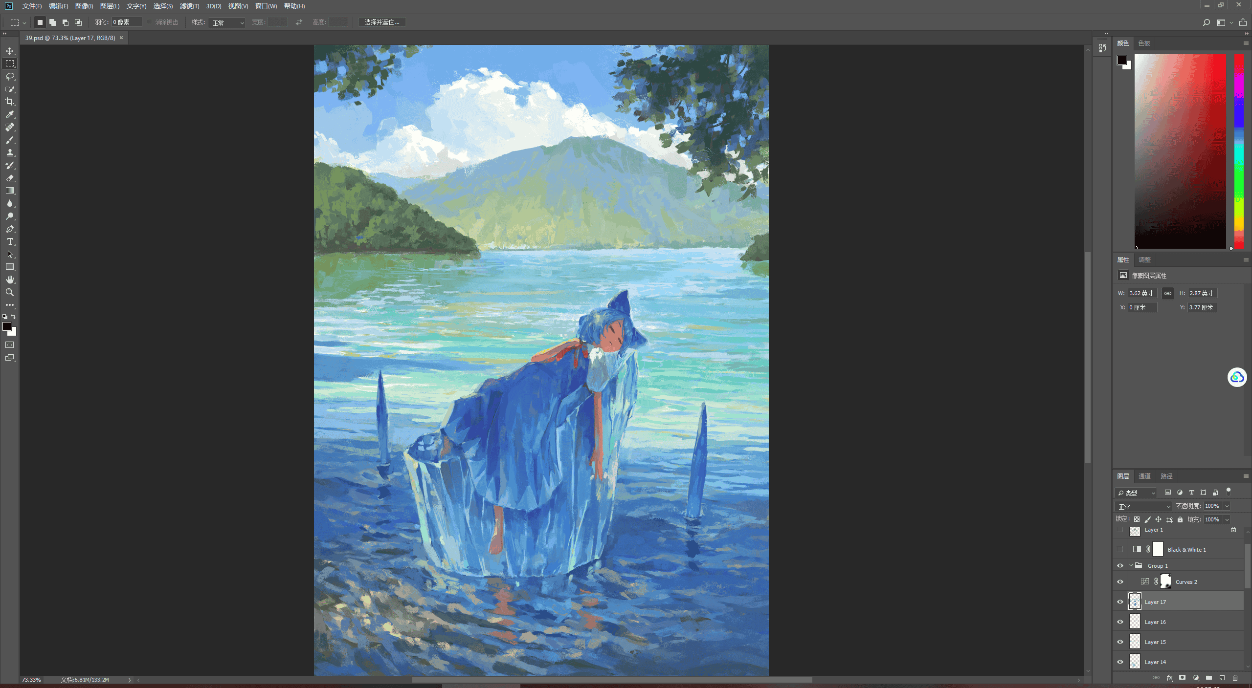Switch to the 调整 tab
This screenshot has height=688, width=1252.
pyautogui.click(x=1144, y=260)
